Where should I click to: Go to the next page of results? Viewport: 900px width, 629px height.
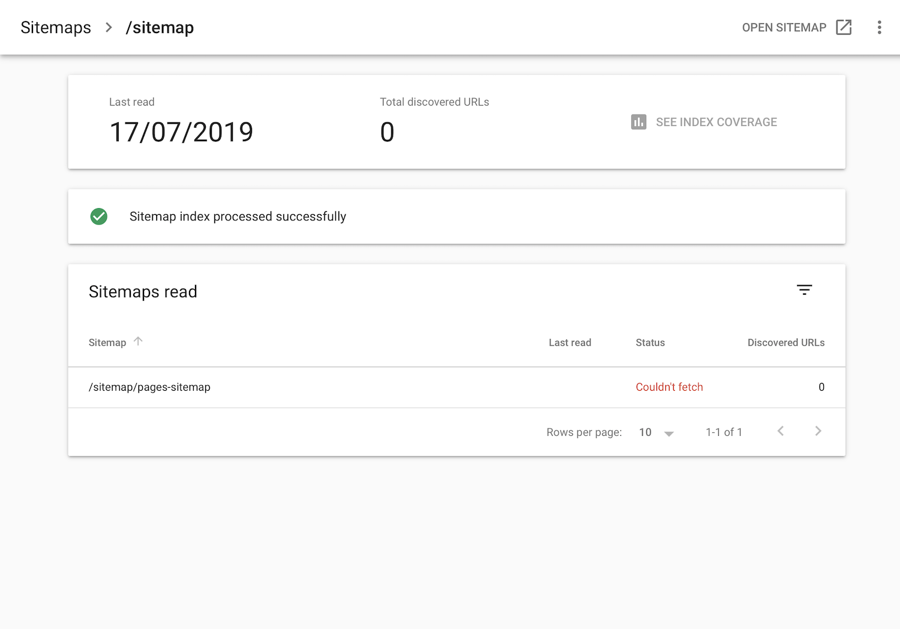[x=818, y=432]
